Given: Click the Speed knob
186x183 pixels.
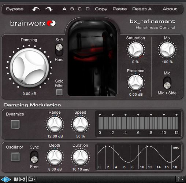Looking at the screenshot, I should (80, 124).
